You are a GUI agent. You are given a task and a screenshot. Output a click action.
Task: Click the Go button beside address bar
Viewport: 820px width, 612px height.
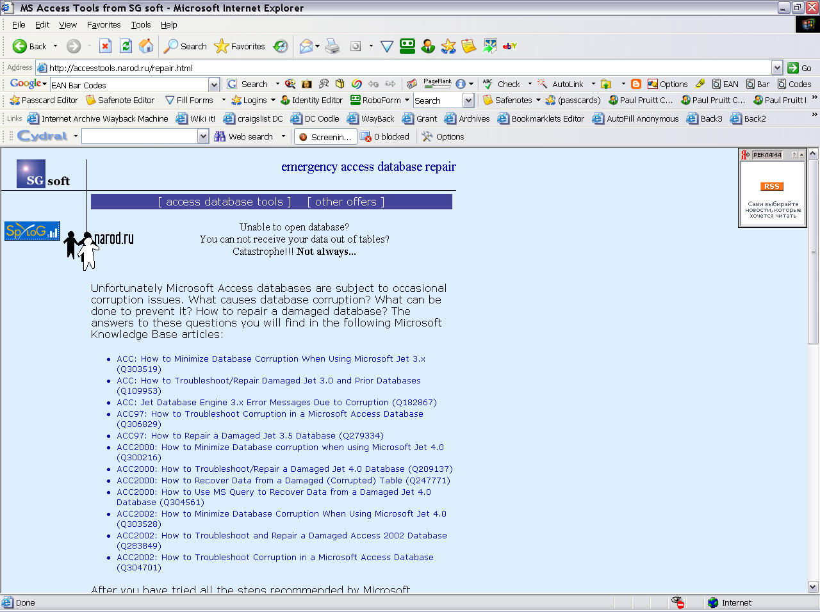pyautogui.click(x=799, y=68)
